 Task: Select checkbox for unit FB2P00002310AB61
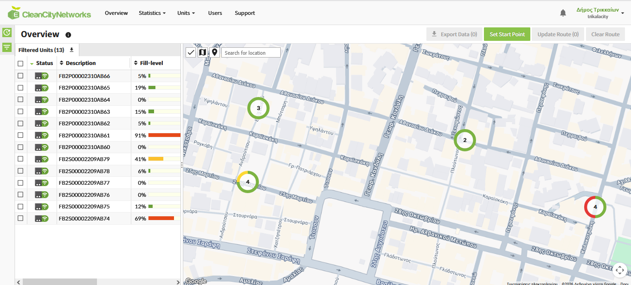pyautogui.click(x=20, y=135)
